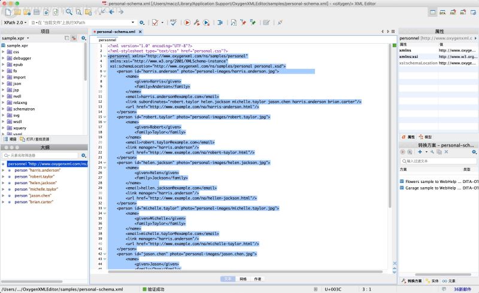Open the 实体 tab at bottom right
Screen dimensions: 479x293
tap(432, 281)
